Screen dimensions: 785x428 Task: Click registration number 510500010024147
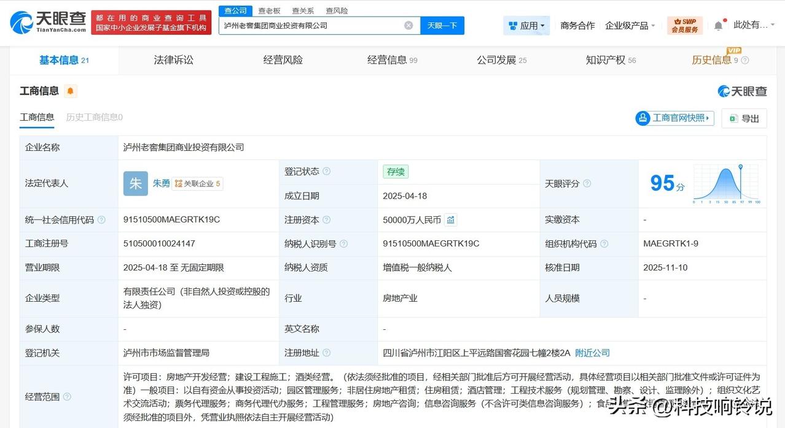click(x=159, y=243)
